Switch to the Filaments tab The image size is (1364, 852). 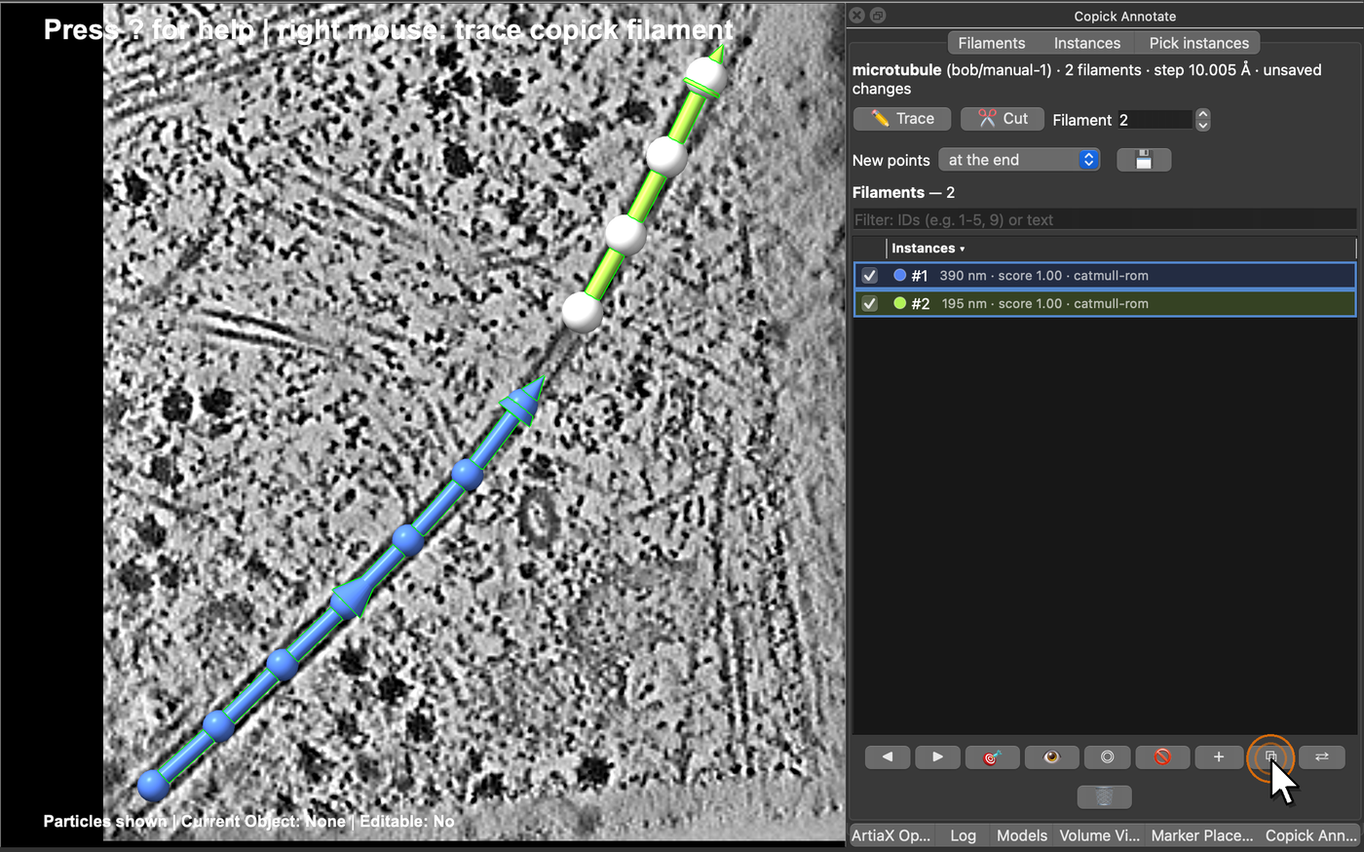[x=992, y=43]
